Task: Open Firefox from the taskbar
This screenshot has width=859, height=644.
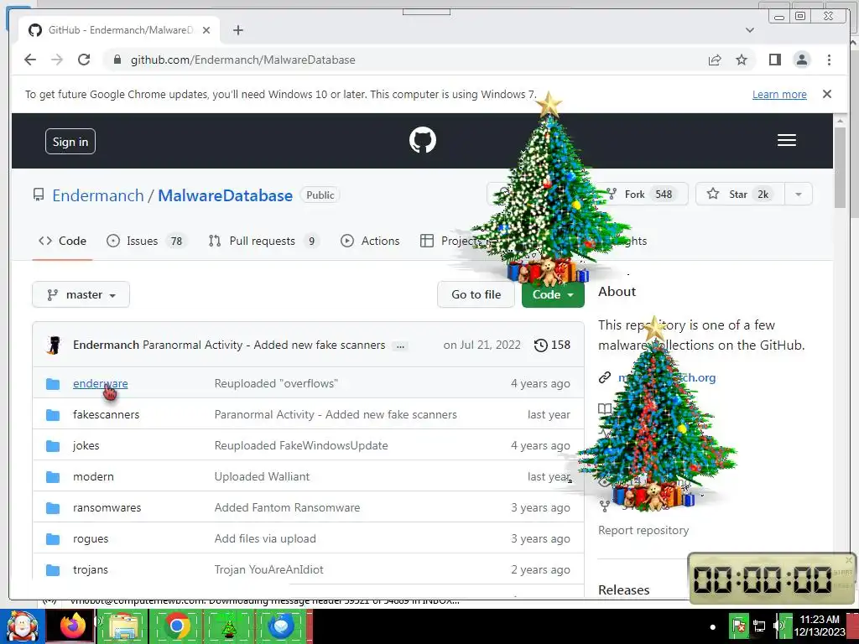Action: [73, 626]
